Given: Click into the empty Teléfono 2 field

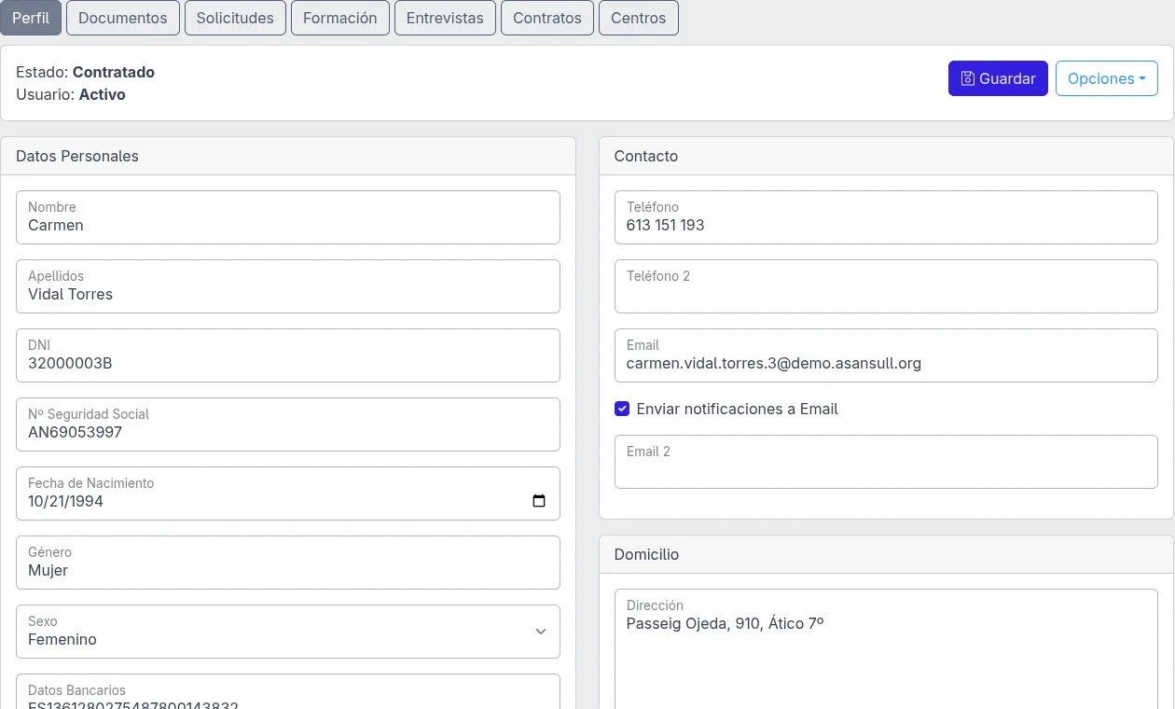Looking at the screenshot, I should tap(886, 286).
